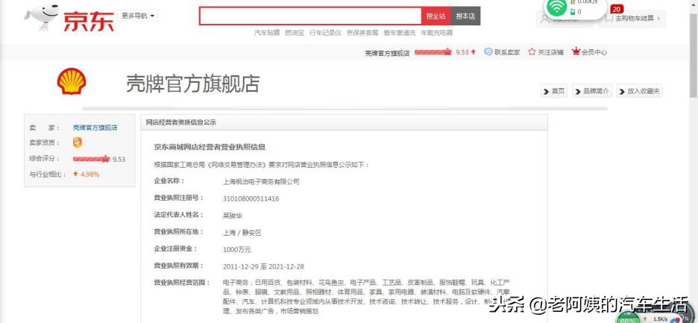Screen dimensions: 698x323
Task: Click the 搜全站 search button
Action: pos(436,16)
